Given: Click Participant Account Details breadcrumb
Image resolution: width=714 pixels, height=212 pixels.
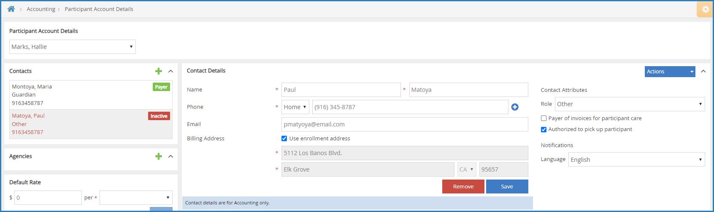Looking at the screenshot, I should 99,9.
